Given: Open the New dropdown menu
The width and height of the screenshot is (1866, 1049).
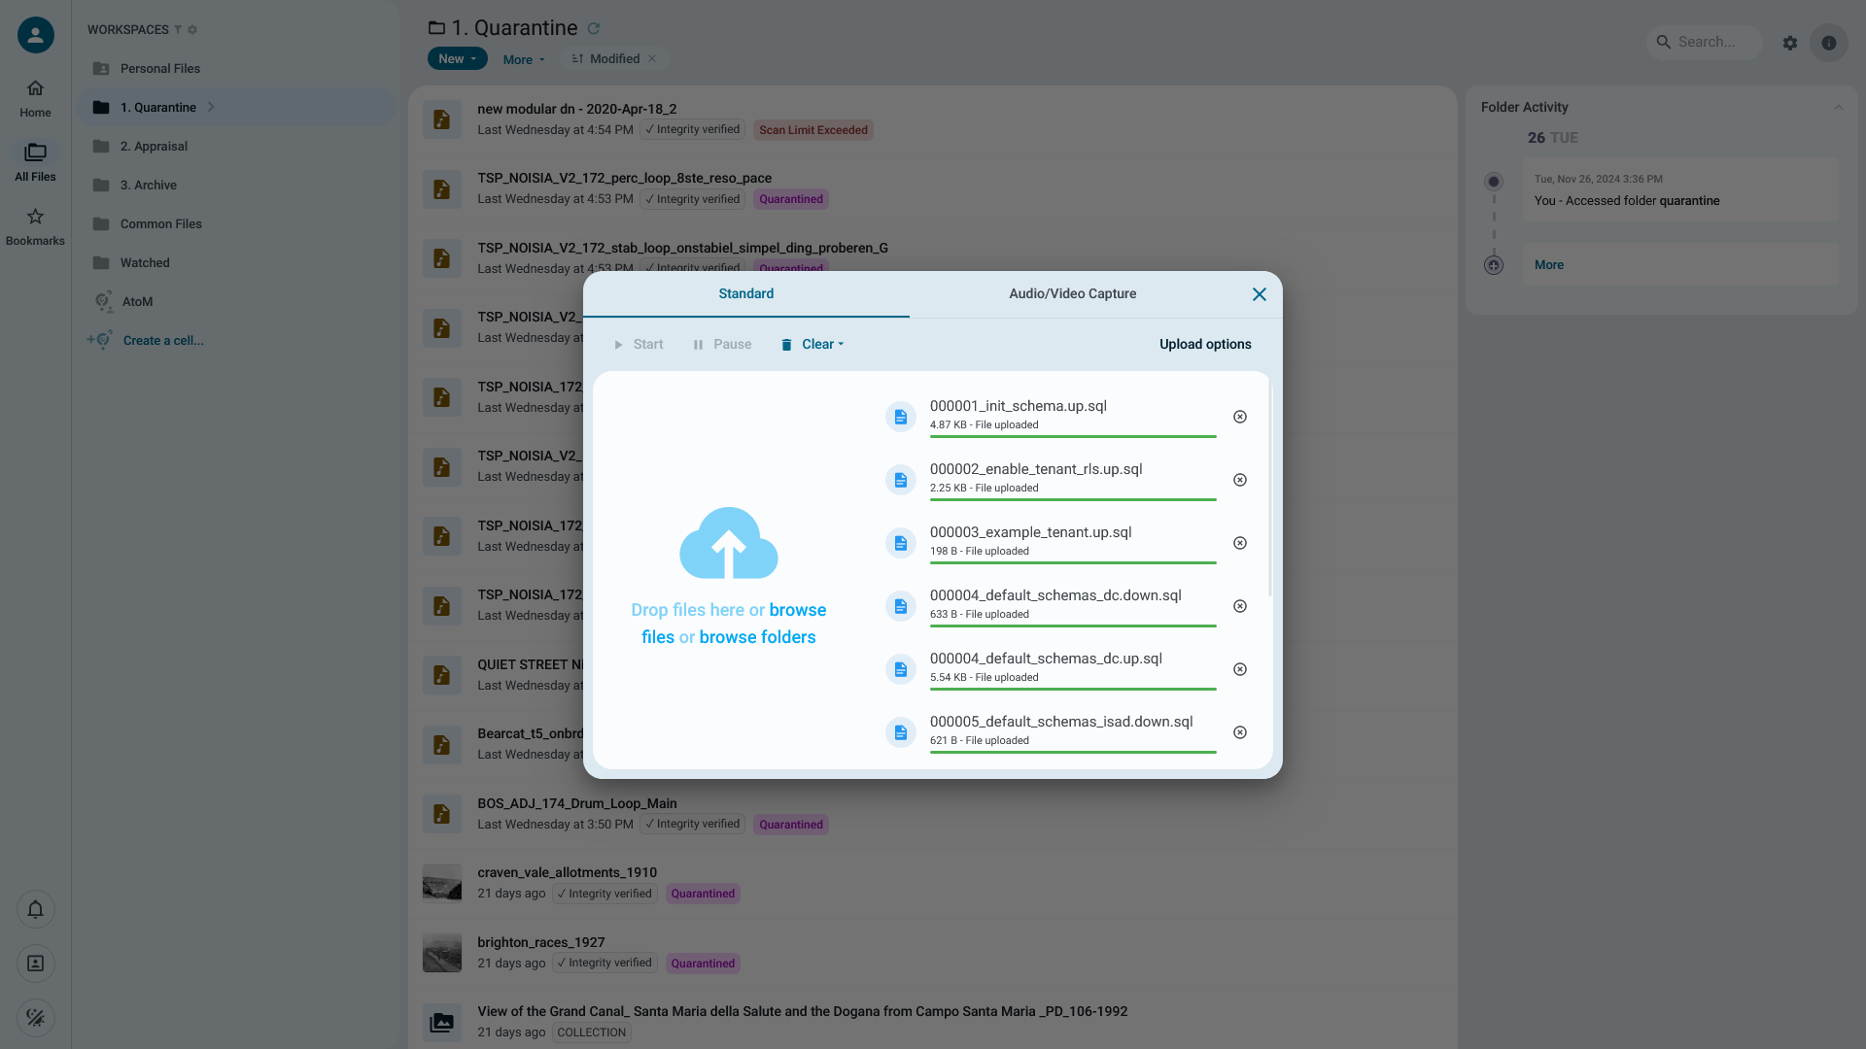Looking at the screenshot, I should click(x=456, y=58).
